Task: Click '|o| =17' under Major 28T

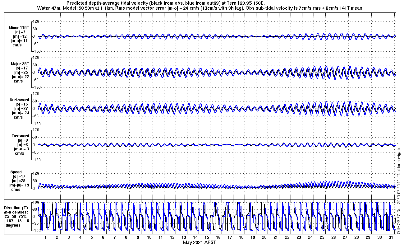Action: pyautogui.click(x=21, y=68)
